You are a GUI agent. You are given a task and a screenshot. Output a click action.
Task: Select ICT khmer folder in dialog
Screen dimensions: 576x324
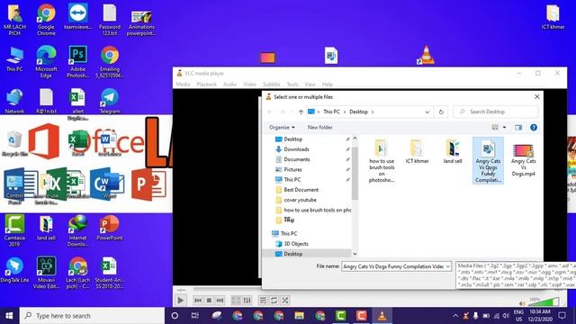pos(417,151)
